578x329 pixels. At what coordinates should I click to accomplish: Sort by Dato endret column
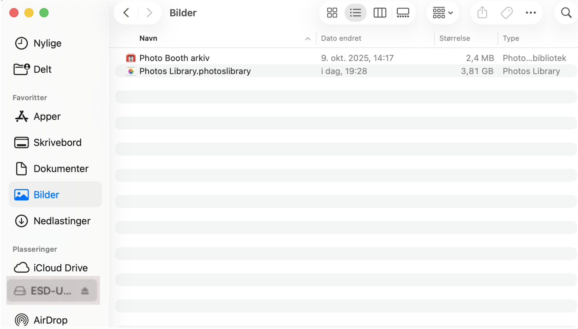[x=341, y=38]
